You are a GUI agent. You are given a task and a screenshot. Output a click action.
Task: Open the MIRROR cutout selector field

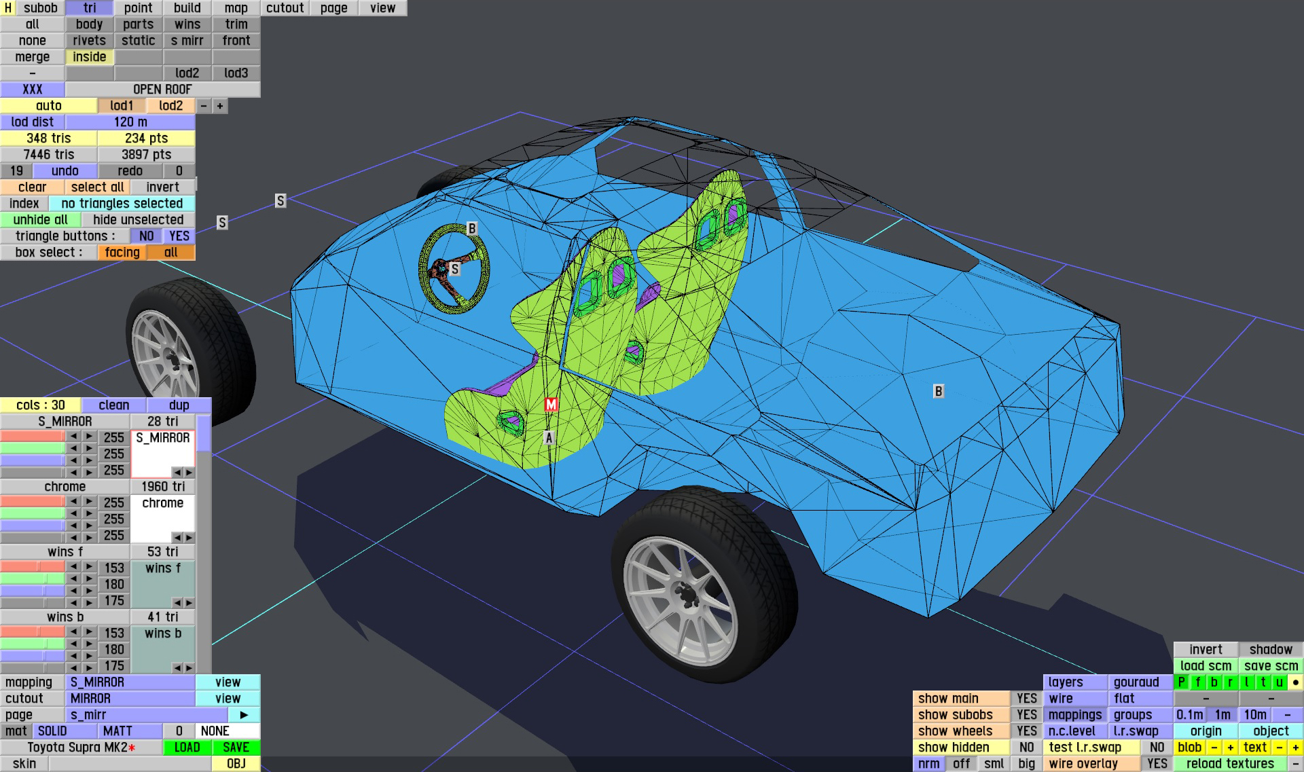tap(130, 699)
